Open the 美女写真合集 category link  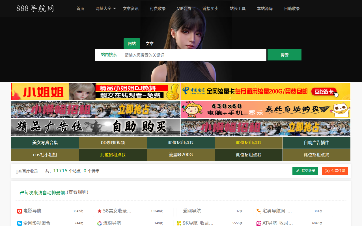click(45, 142)
